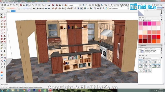Viewport: 165px width, 92px height.
Task: Click the Zoom magnifier tool
Action: 2,58
